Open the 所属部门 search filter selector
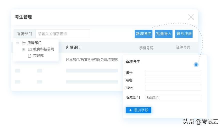Image resolution: width=222 pixels, height=128 pixels. 24,34
